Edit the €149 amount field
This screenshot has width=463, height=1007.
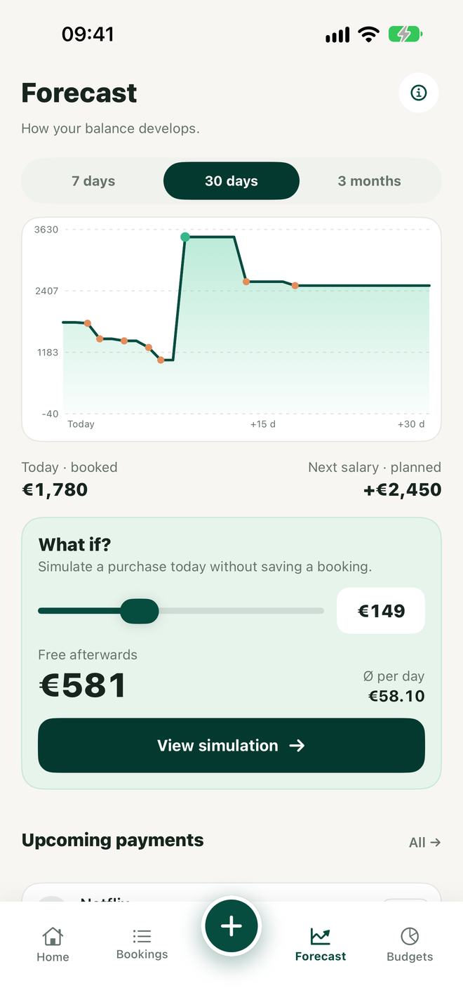coord(381,611)
